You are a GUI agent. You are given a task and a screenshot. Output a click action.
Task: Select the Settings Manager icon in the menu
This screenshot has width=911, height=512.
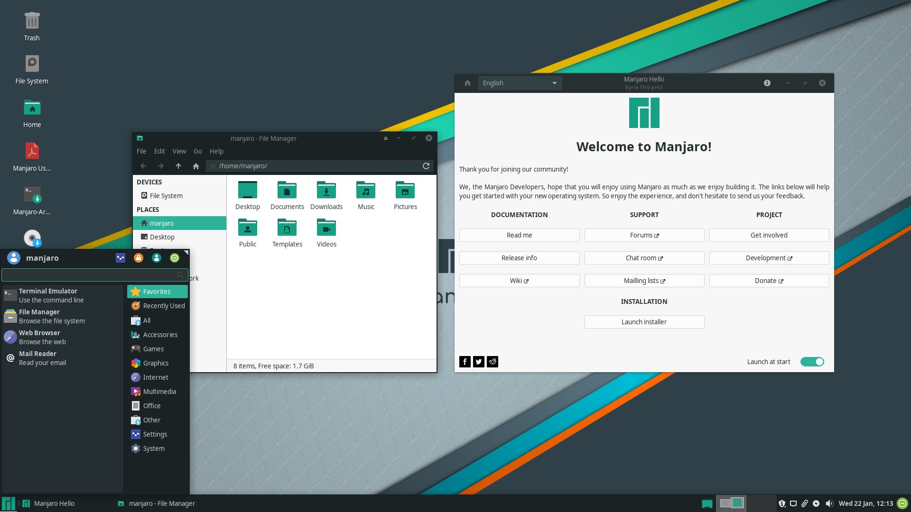point(120,257)
